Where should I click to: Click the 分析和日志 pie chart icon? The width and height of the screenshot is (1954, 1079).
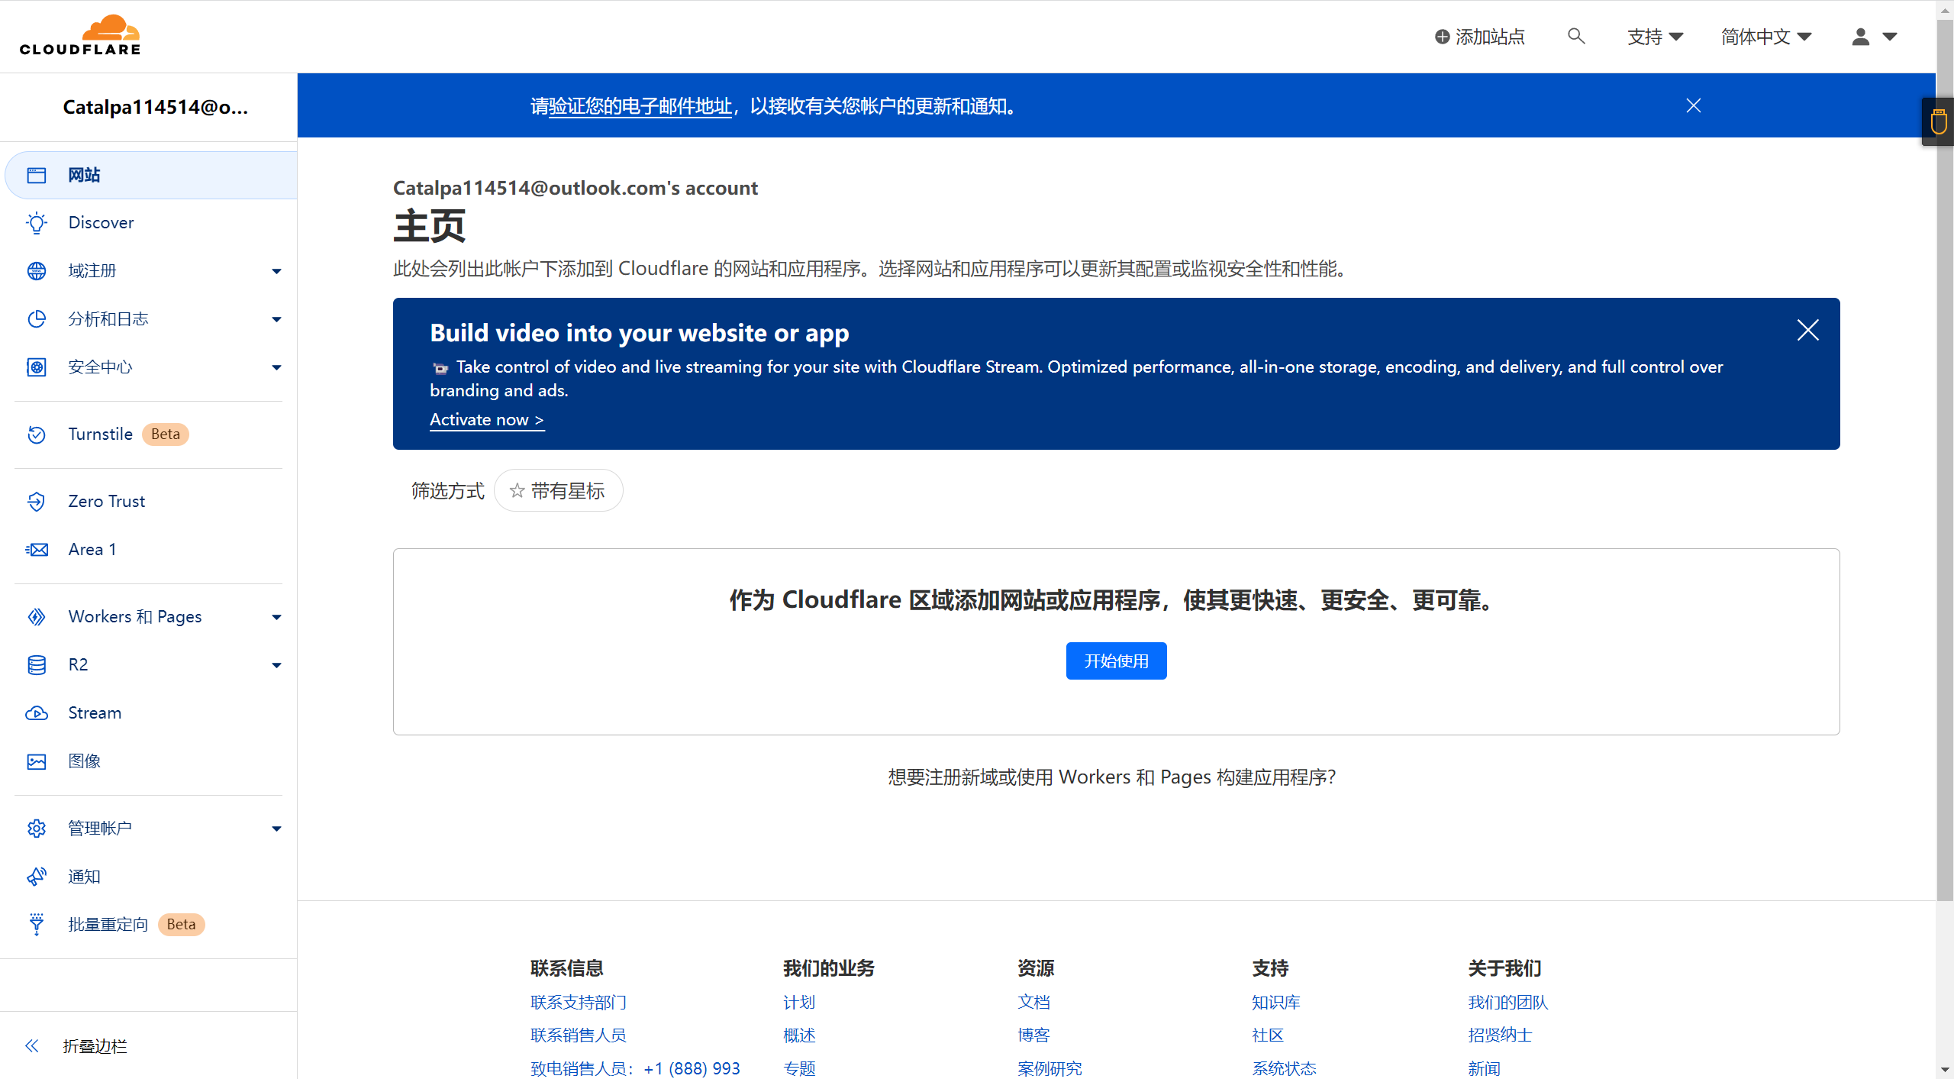click(37, 319)
